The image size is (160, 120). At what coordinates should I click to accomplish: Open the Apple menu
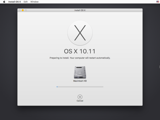[x=4, y=2]
